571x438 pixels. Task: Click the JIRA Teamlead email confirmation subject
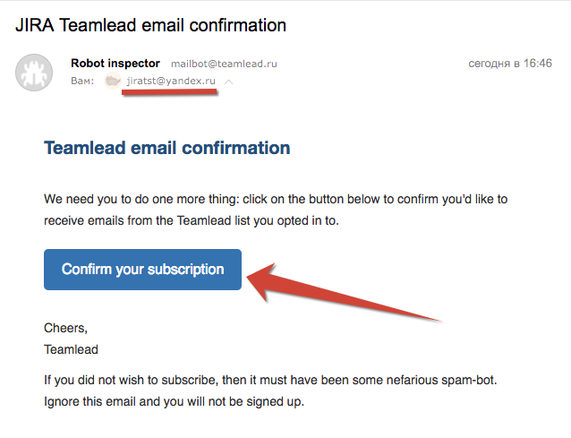[151, 24]
